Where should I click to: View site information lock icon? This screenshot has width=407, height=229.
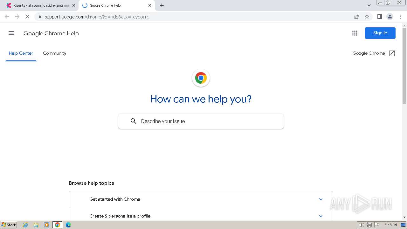[40, 17]
